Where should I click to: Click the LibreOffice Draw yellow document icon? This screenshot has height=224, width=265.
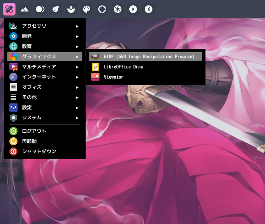(95, 67)
